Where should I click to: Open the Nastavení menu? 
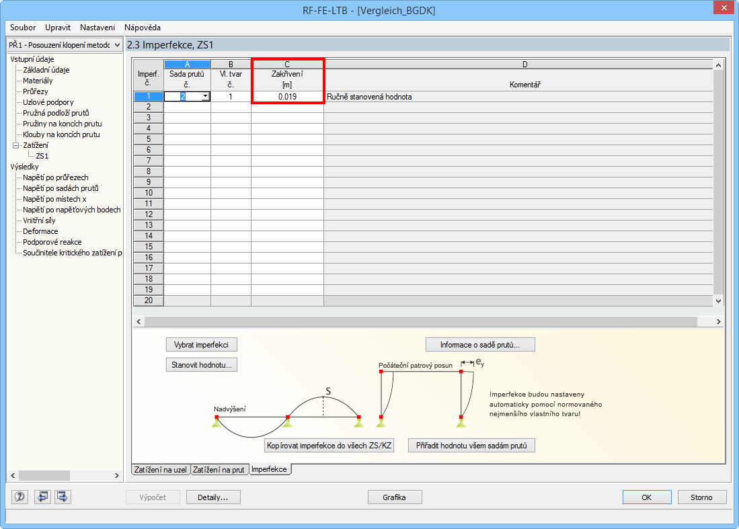pyautogui.click(x=98, y=28)
